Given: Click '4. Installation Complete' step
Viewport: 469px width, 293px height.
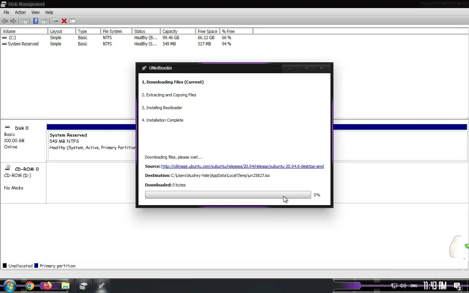Looking at the screenshot, I should (162, 120).
